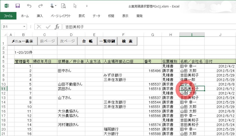Open the 数式 ribbon tab
The height and width of the screenshot is (136, 236).
click(82, 16)
